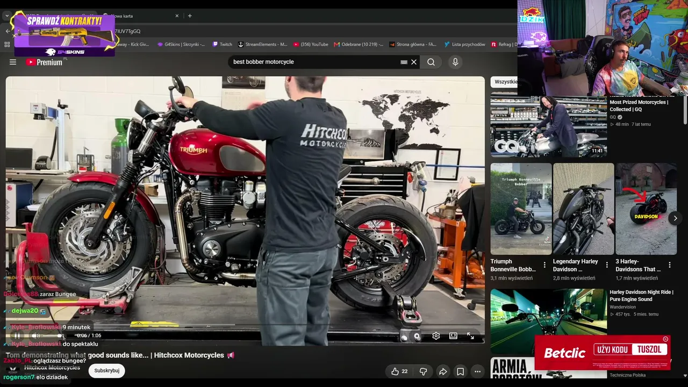The image size is (688, 387).
Task: Dislike the current video
Action: pyautogui.click(x=423, y=371)
